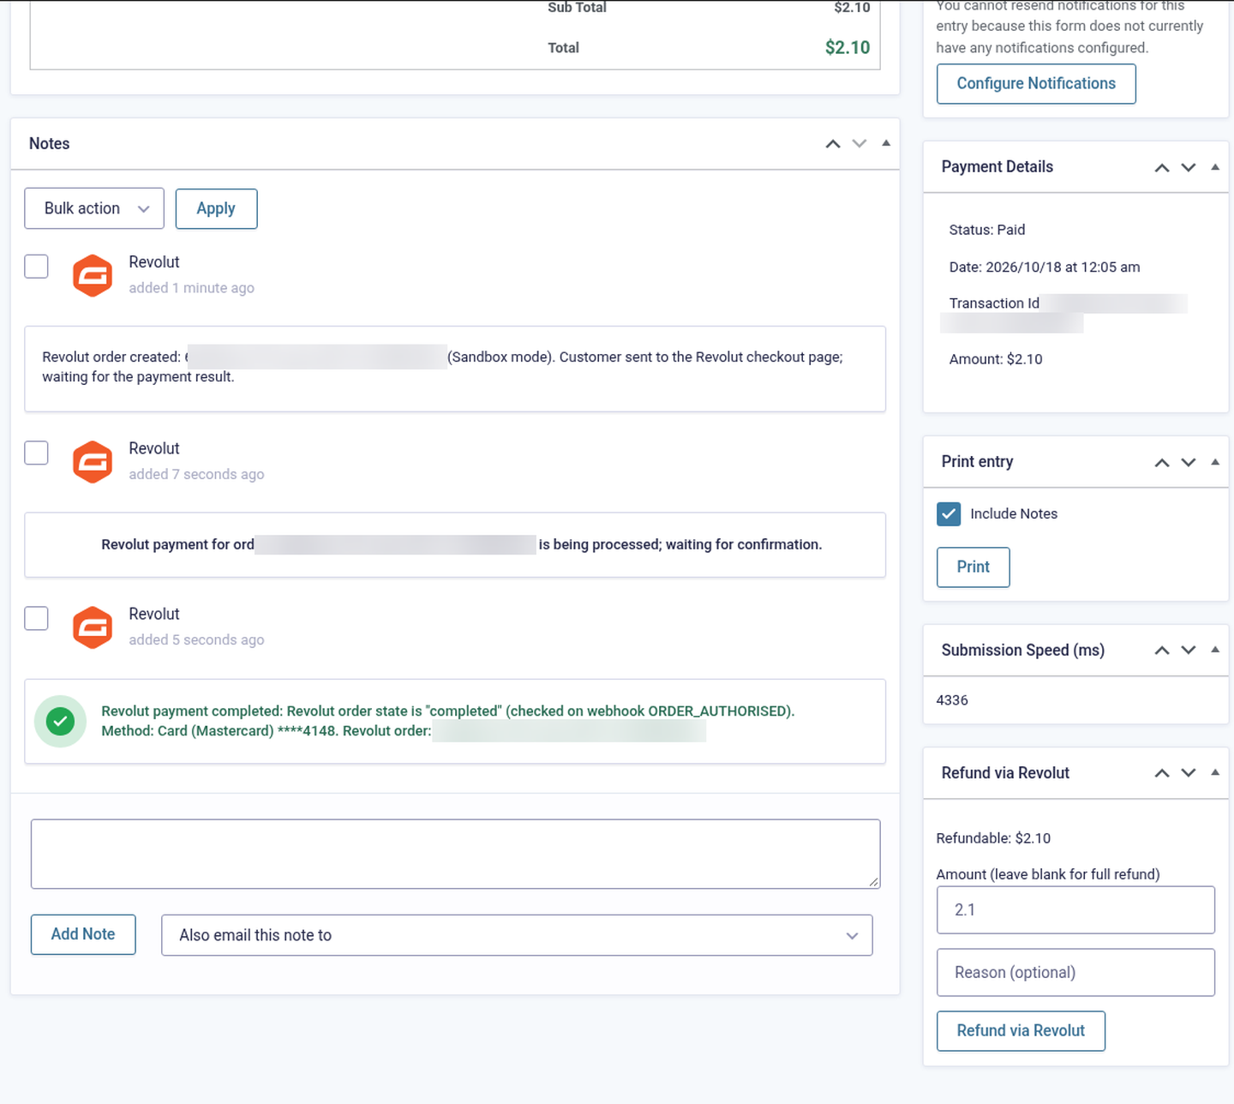Move Submission Speed panel down

coord(1189,650)
